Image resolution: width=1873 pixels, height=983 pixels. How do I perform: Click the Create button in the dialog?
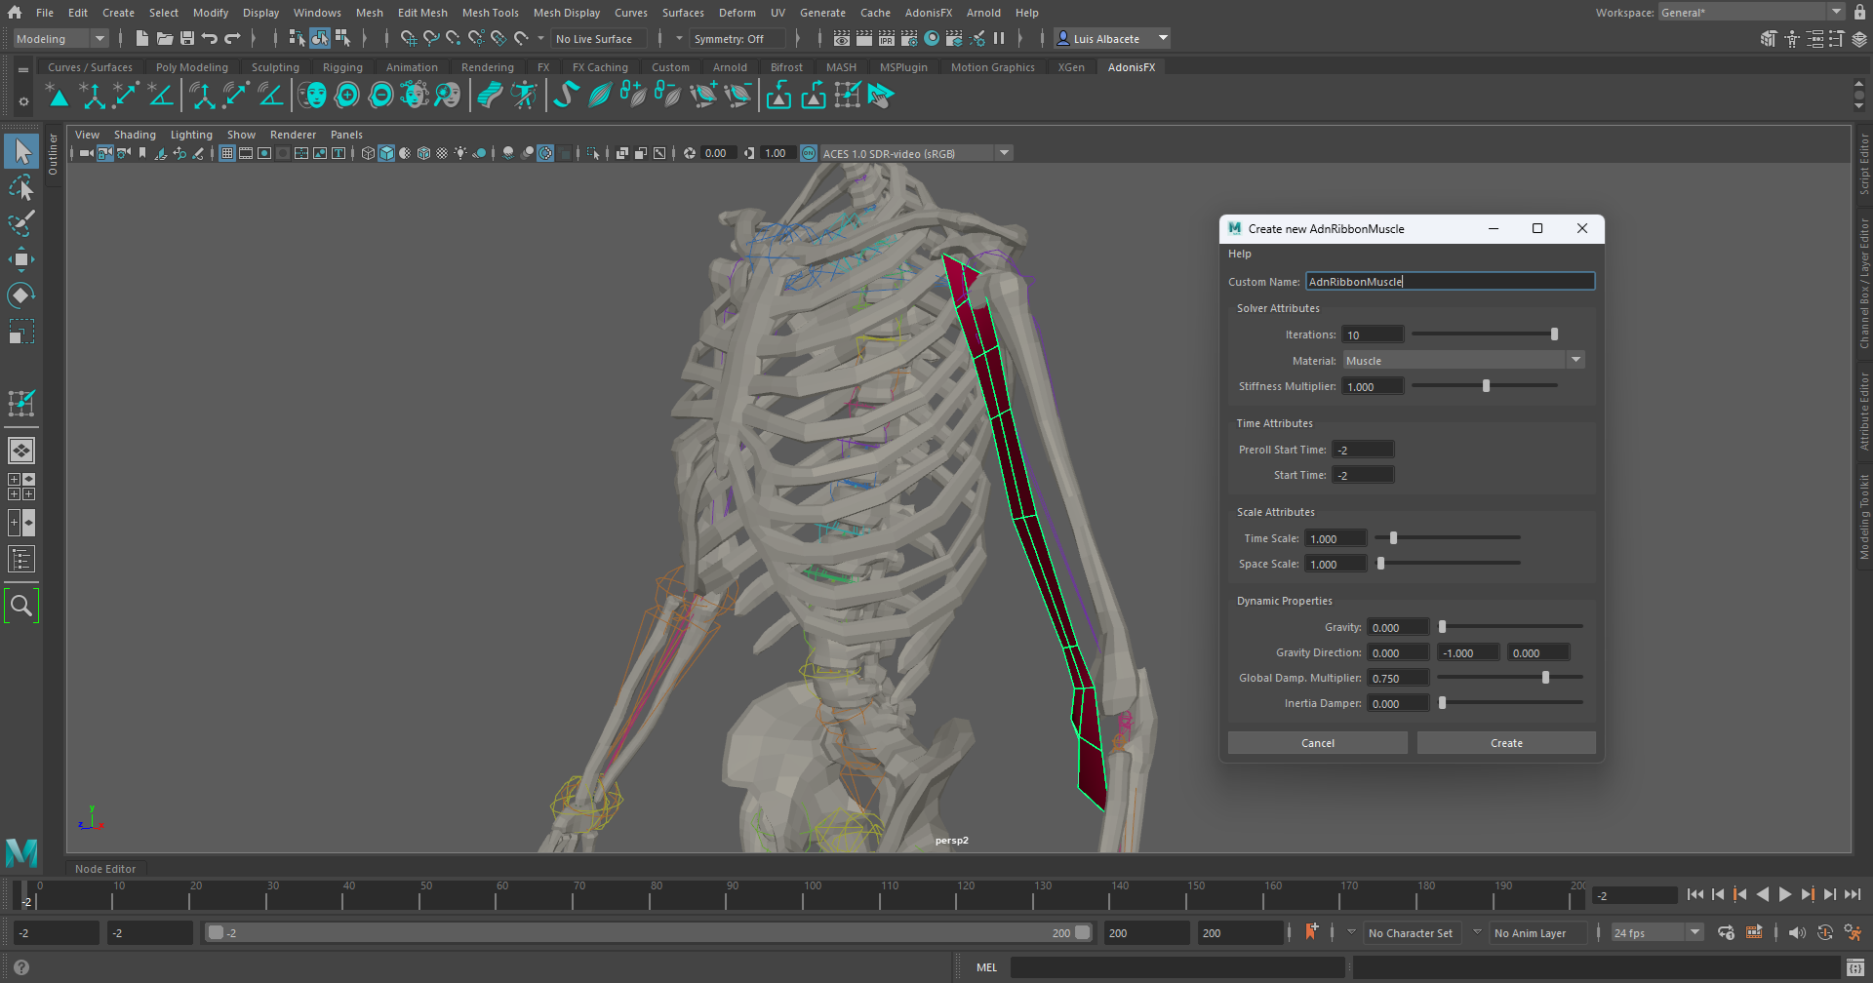tap(1506, 743)
